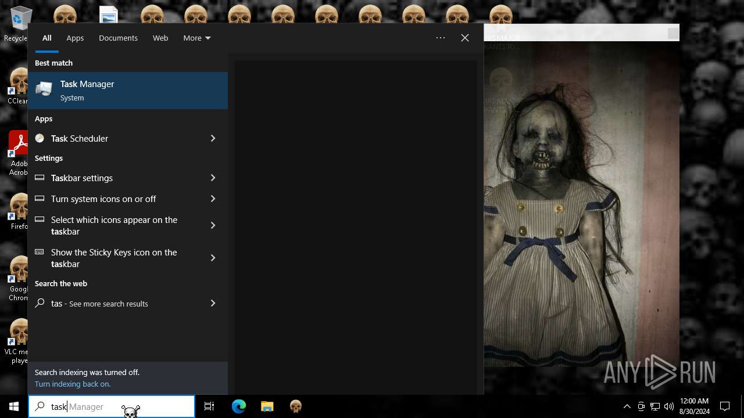Open search options three-dots menu

click(x=441, y=38)
